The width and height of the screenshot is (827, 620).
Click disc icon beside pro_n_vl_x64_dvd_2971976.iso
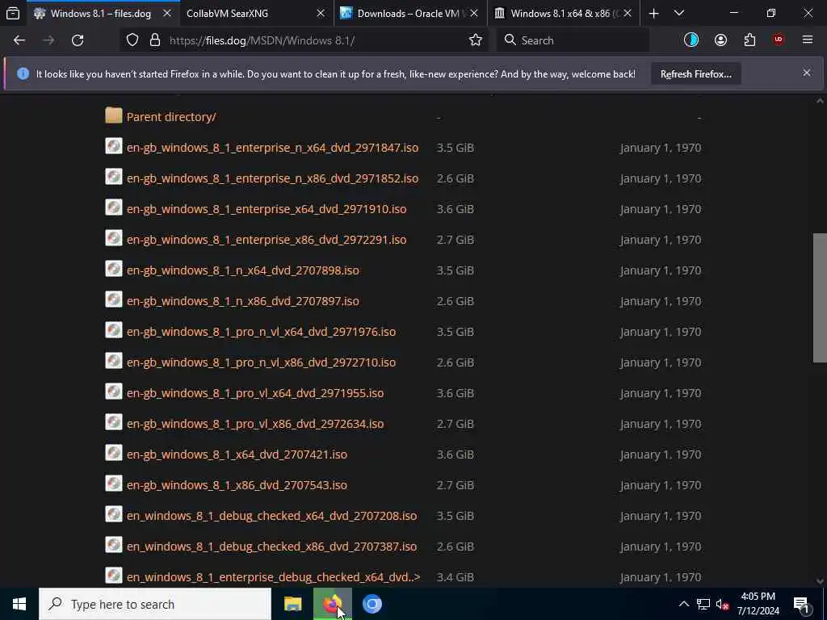pyautogui.click(x=113, y=330)
